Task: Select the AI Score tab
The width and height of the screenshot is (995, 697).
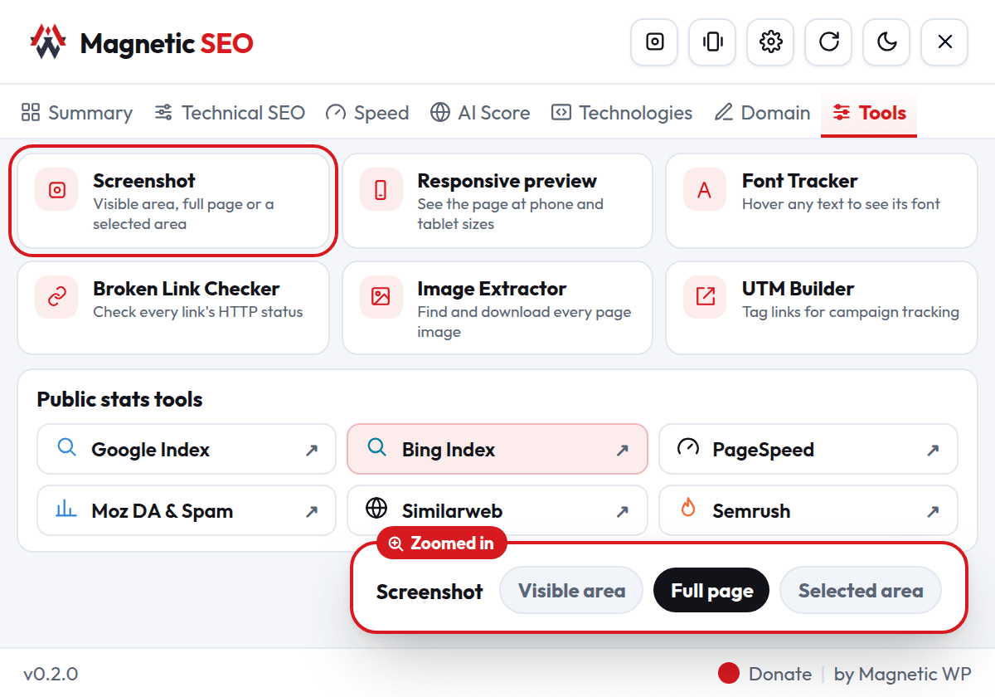Action: point(480,113)
